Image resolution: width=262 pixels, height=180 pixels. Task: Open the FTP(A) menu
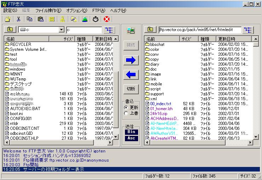(x=99, y=11)
